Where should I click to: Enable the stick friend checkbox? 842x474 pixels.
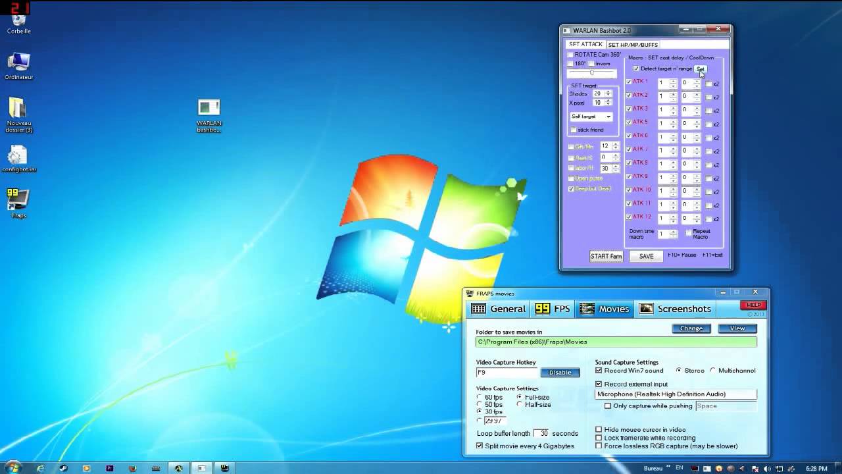[x=574, y=130]
